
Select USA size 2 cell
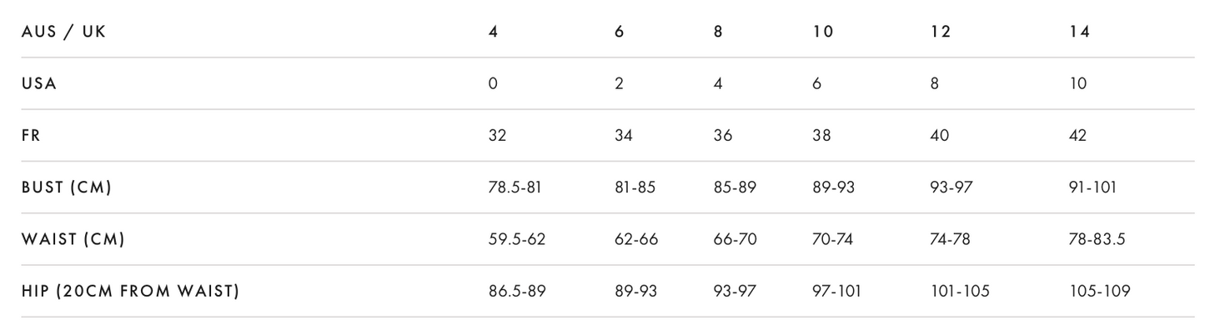[x=619, y=83]
